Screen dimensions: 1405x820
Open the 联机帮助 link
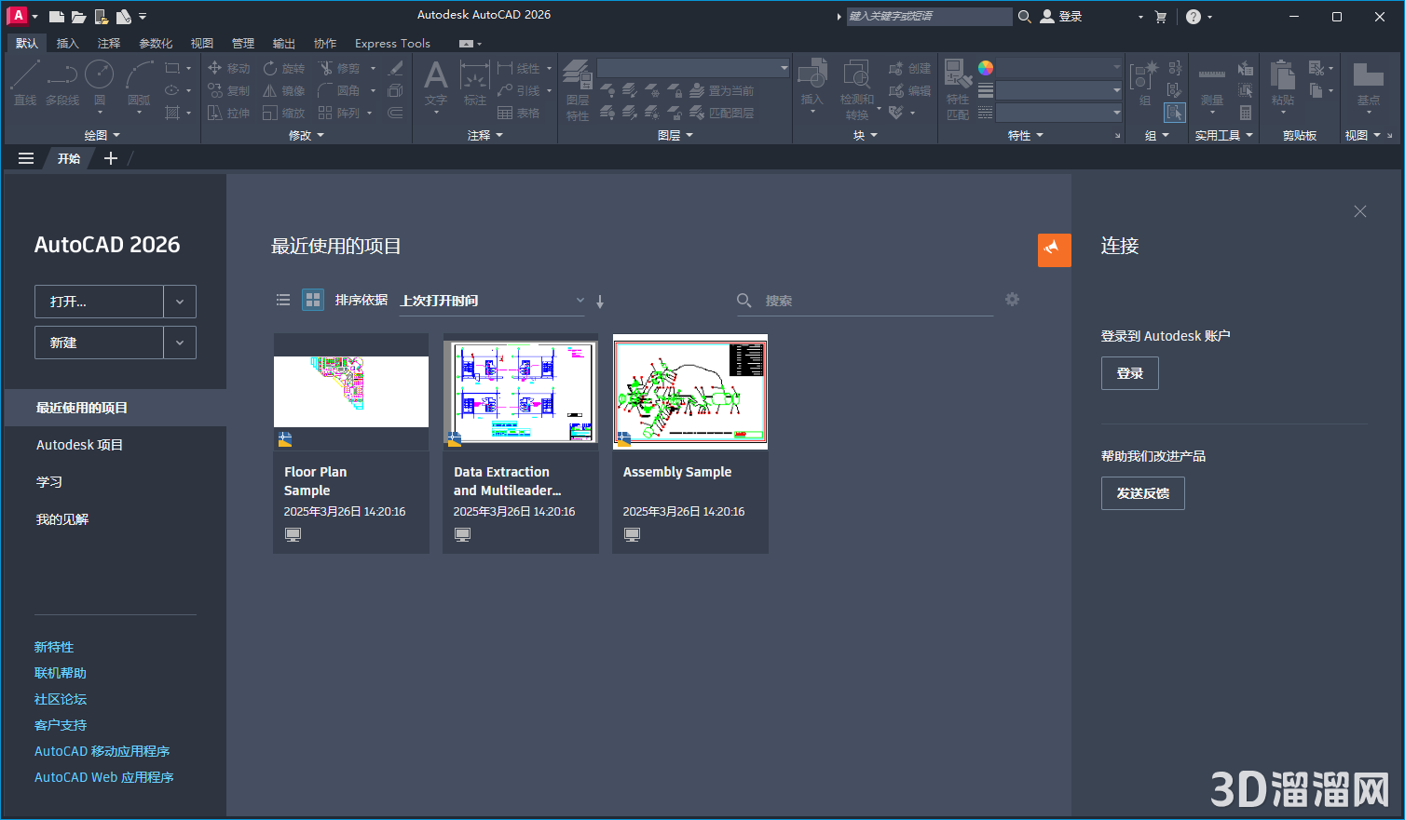(61, 673)
